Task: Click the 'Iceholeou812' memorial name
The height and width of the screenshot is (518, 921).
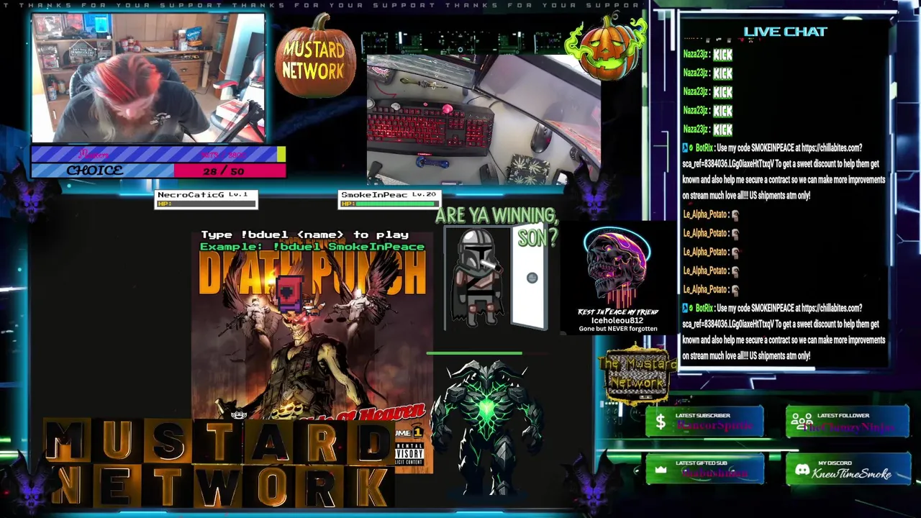Action: tap(617, 320)
